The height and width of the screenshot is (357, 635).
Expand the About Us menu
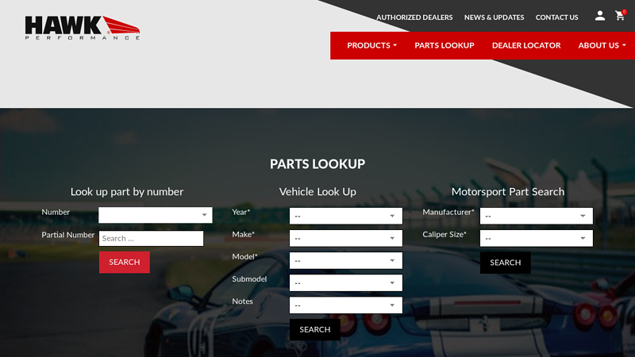[x=602, y=45]
